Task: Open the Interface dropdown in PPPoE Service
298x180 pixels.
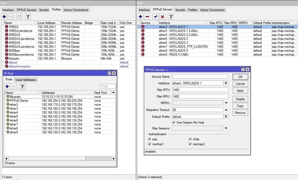Action: point(226,83)
